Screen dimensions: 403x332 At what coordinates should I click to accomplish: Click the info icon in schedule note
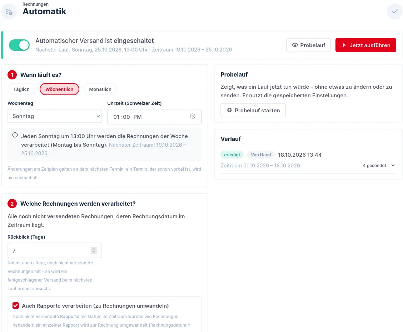[x=15, y=135]
